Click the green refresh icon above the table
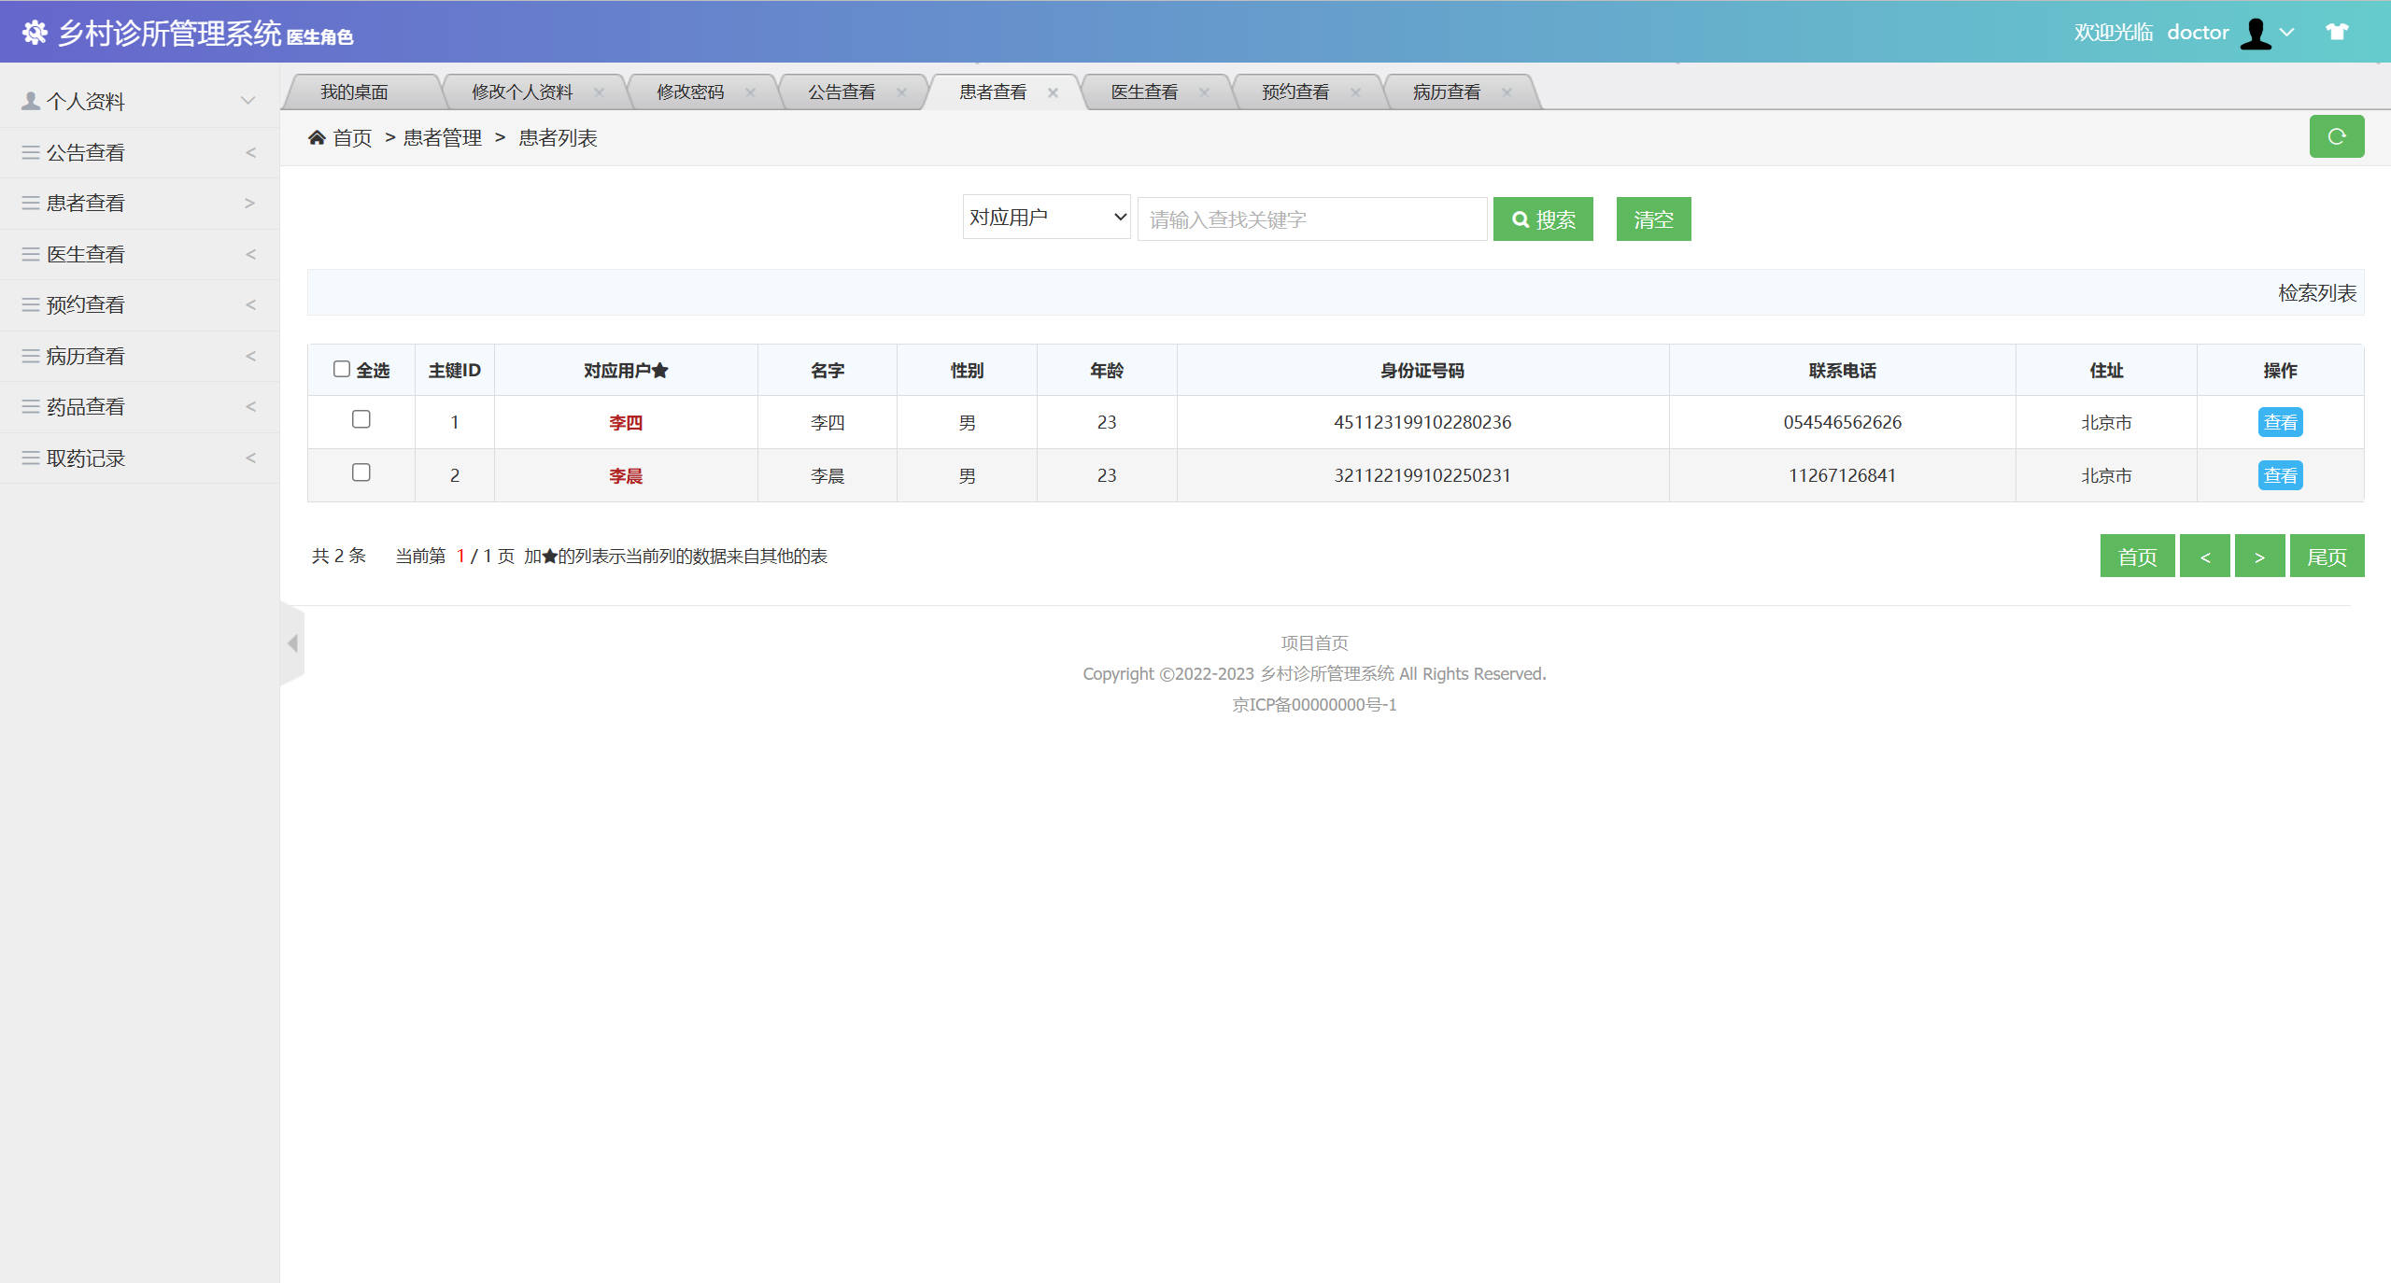 tap(2337, 136)
